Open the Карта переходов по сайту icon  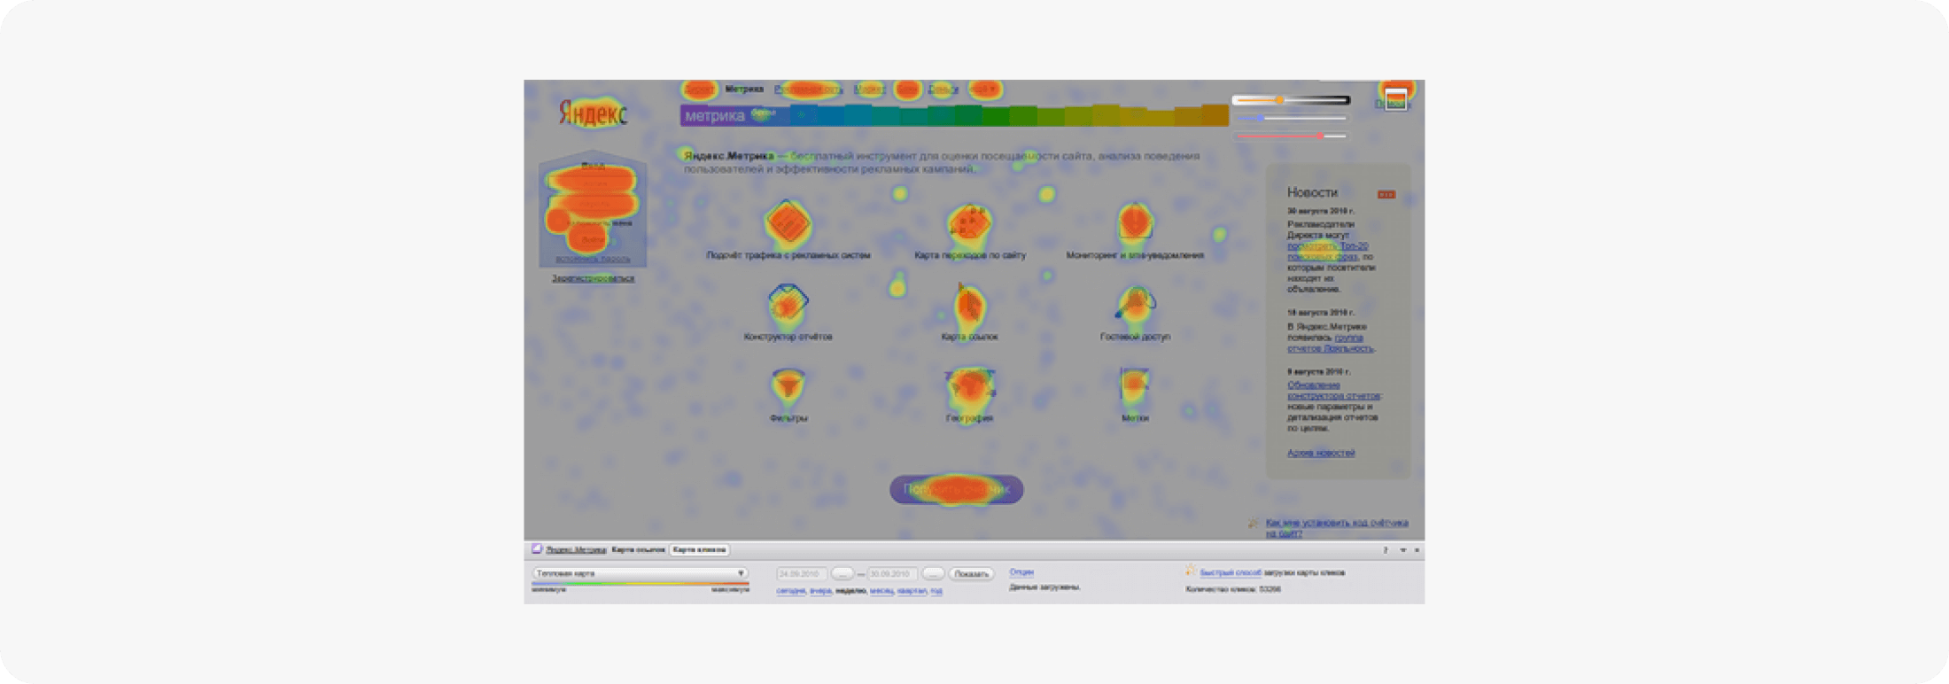[969, 222]
